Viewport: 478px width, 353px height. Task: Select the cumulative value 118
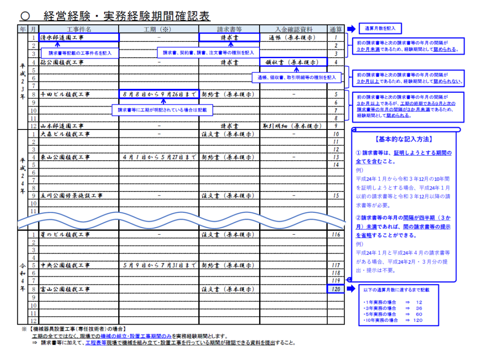[x=336, y=273]
